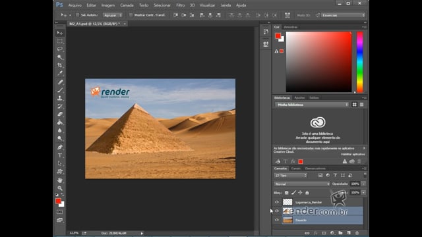Viewport: 422px width, 237px height.
Task: Open the status bar document info arrow
Action: tap(142, 233)
